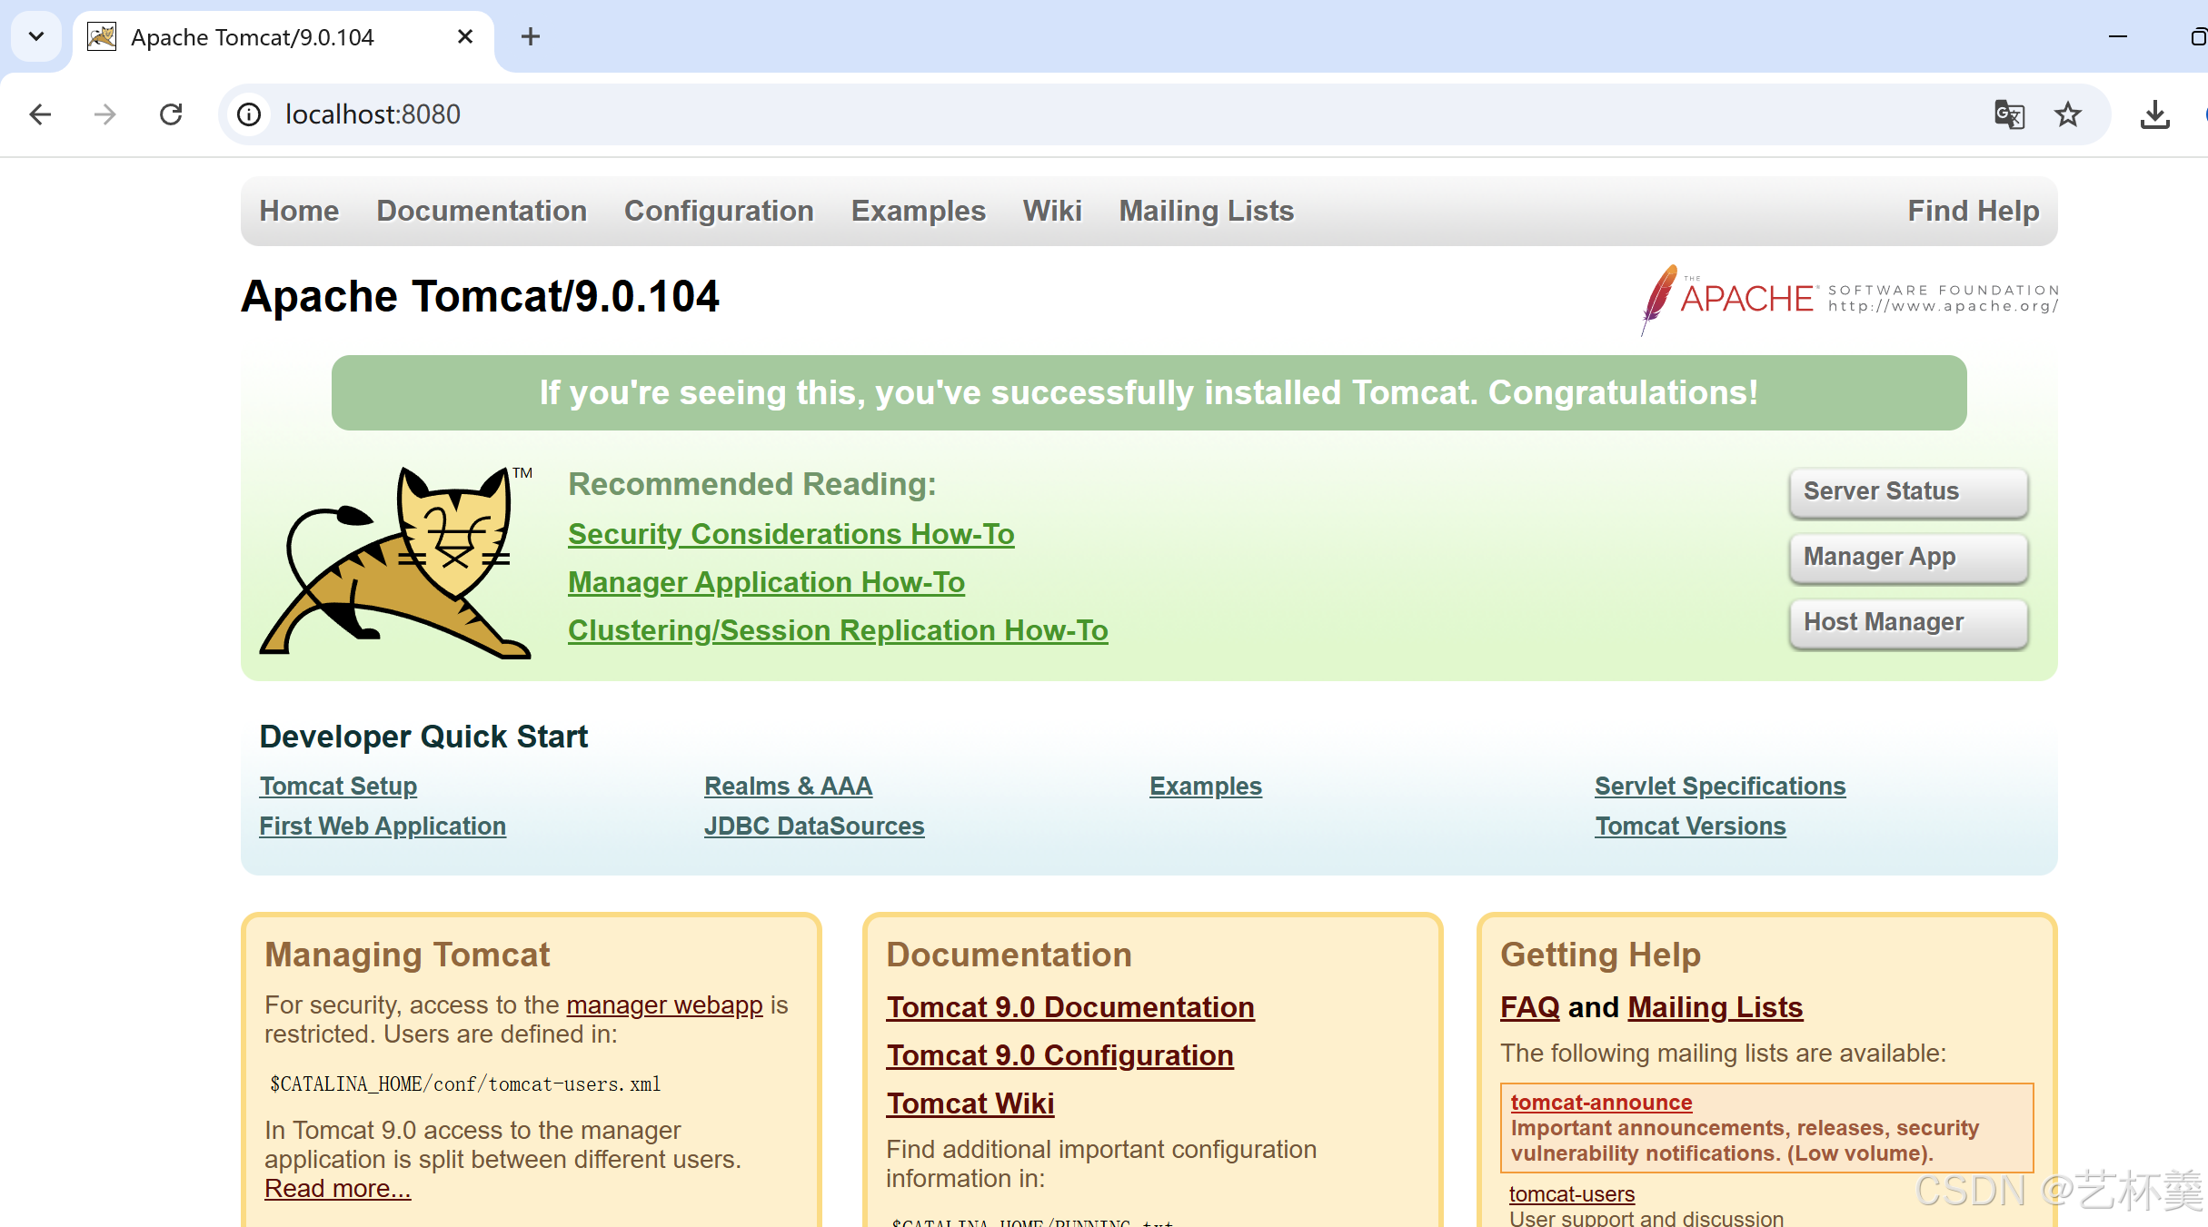This screenshot has height=1227, width=2208.
Task: Bookmark page with the star icon
Action: click(x=2068, y=114)
